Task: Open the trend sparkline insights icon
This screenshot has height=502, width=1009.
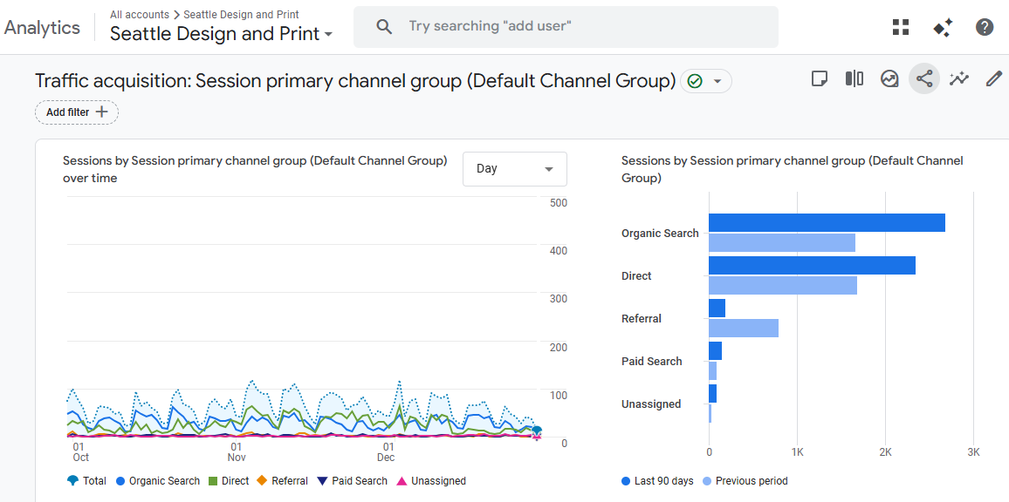Action: point(959,79)
